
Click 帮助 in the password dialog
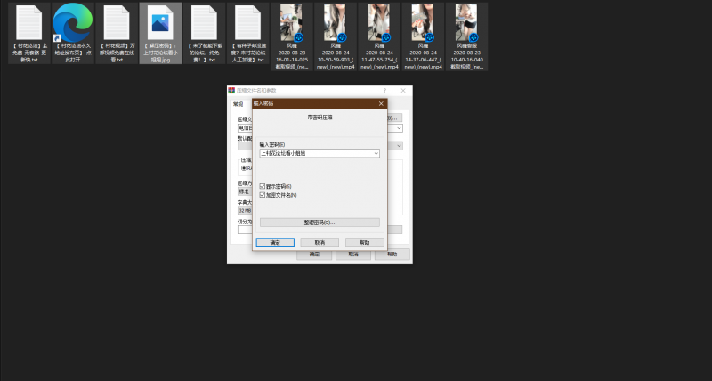coord(364,241)
